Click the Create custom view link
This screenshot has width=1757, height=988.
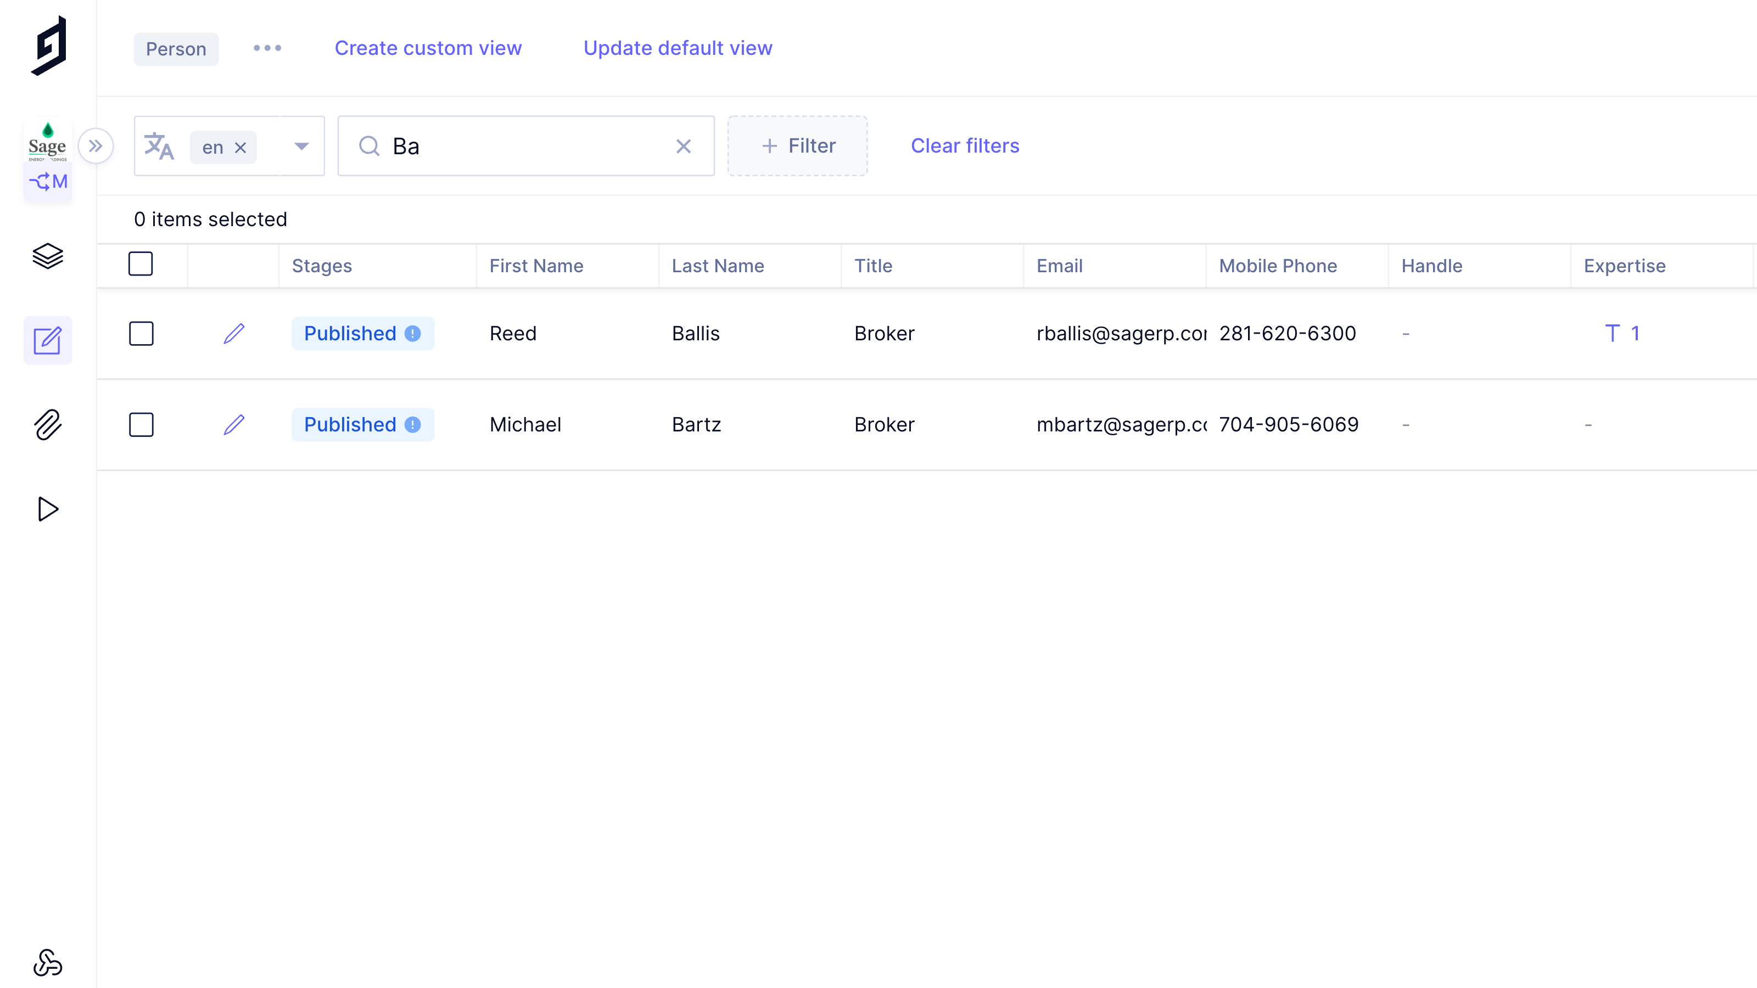click(428, 48)
